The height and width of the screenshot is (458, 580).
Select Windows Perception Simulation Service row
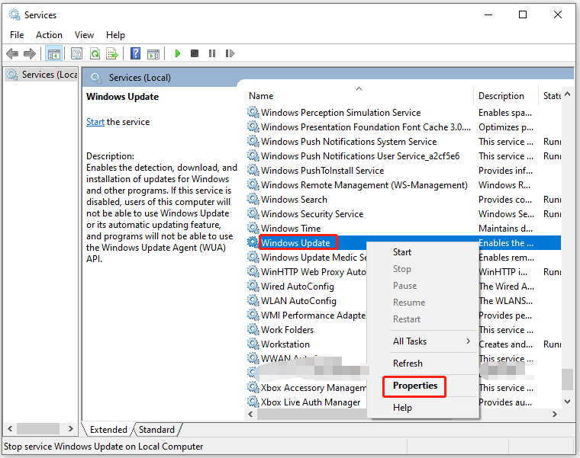coord(404,113)
